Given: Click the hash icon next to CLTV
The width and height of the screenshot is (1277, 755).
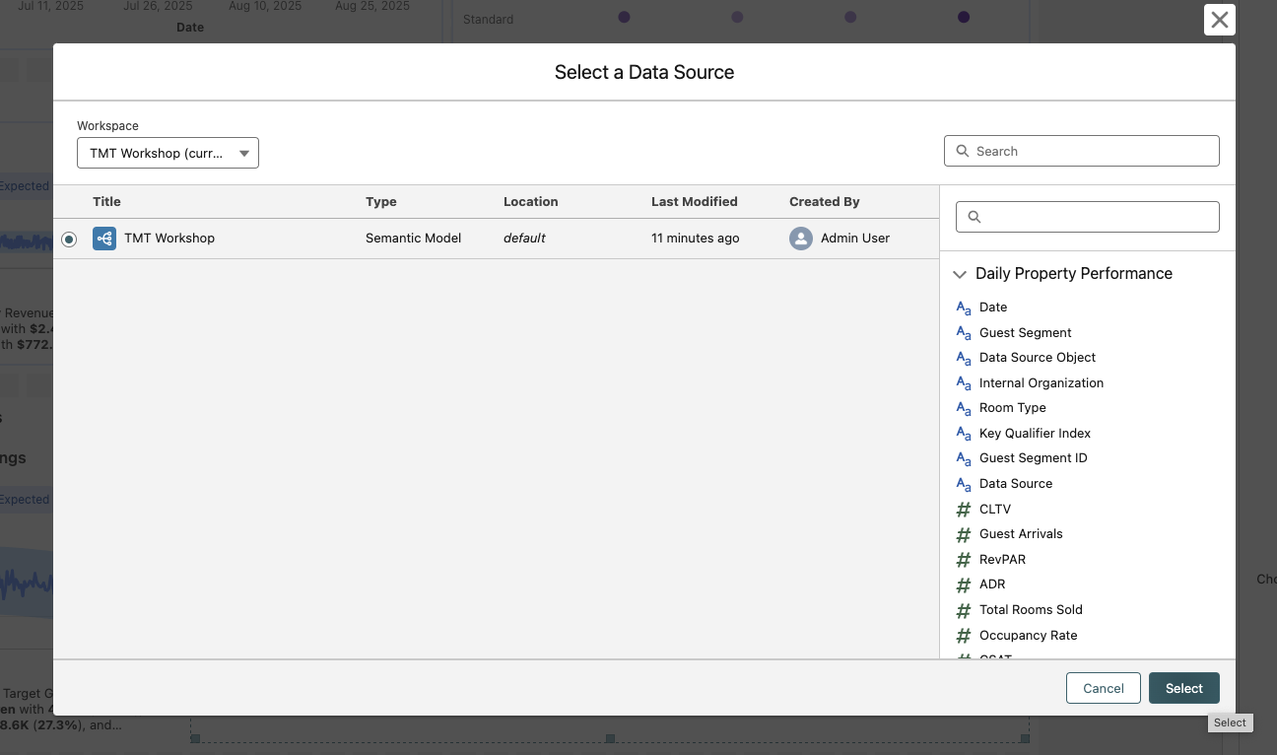Looking at the screenshot, I should pyautogui.click(x=964, y=510).
